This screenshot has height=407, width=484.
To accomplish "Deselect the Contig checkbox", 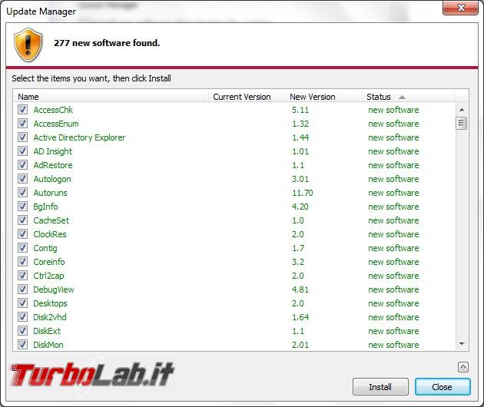I will pyautogui.click(x=22, y=248).
